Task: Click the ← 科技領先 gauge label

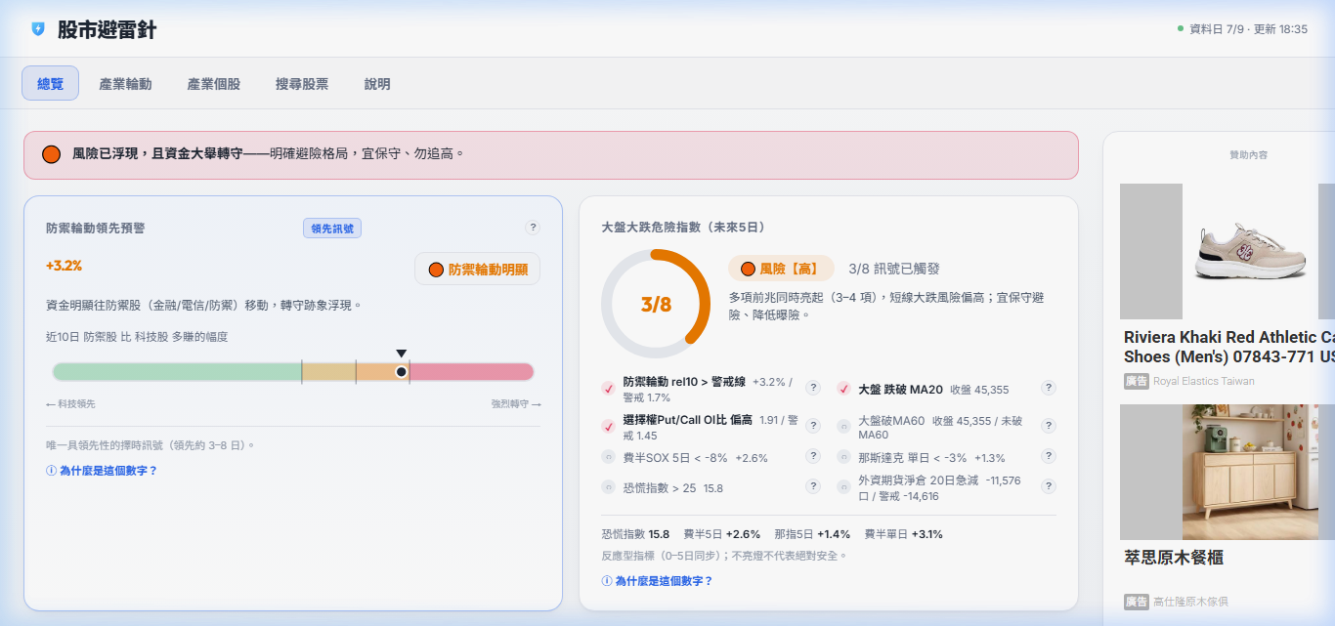Action: [70, 404]
